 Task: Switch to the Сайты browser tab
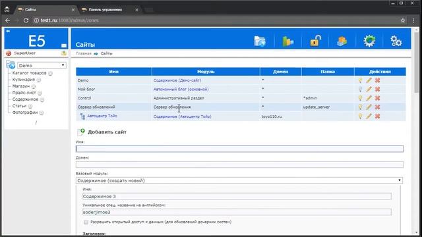45,10
